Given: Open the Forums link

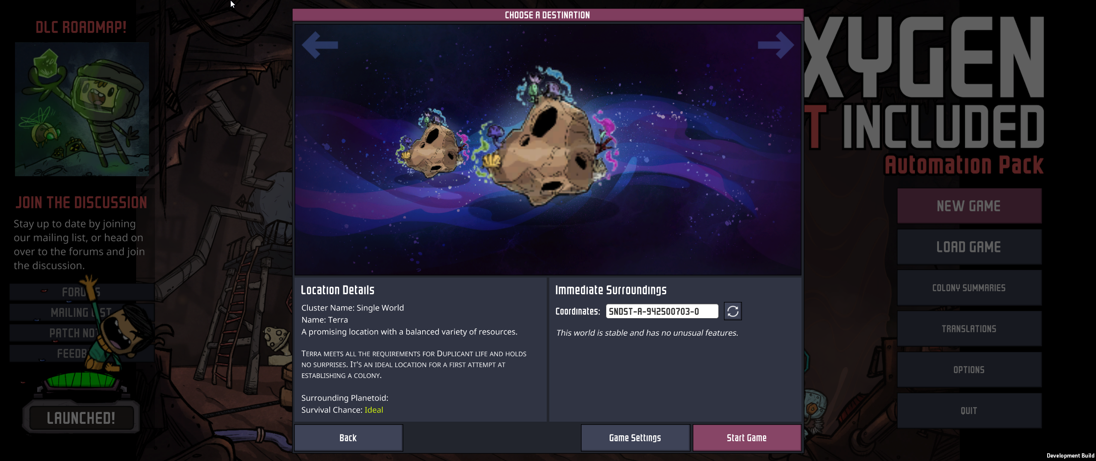Looking at the screenshot, I should 81,292.
